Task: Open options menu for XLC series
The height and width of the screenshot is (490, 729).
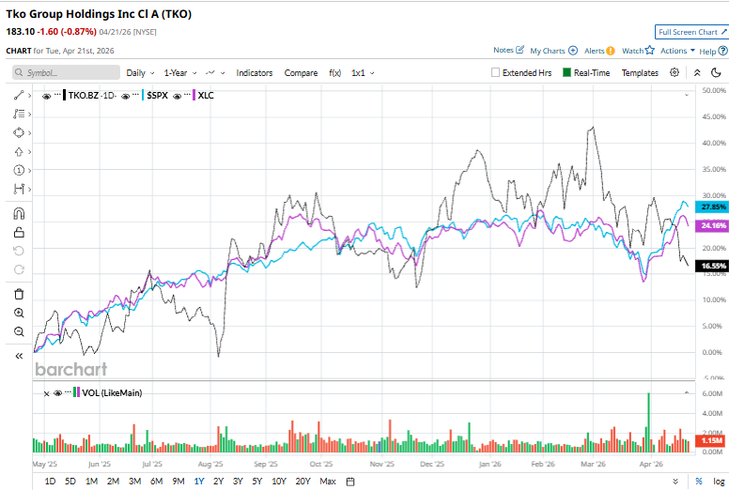Action: coord(187,94)
